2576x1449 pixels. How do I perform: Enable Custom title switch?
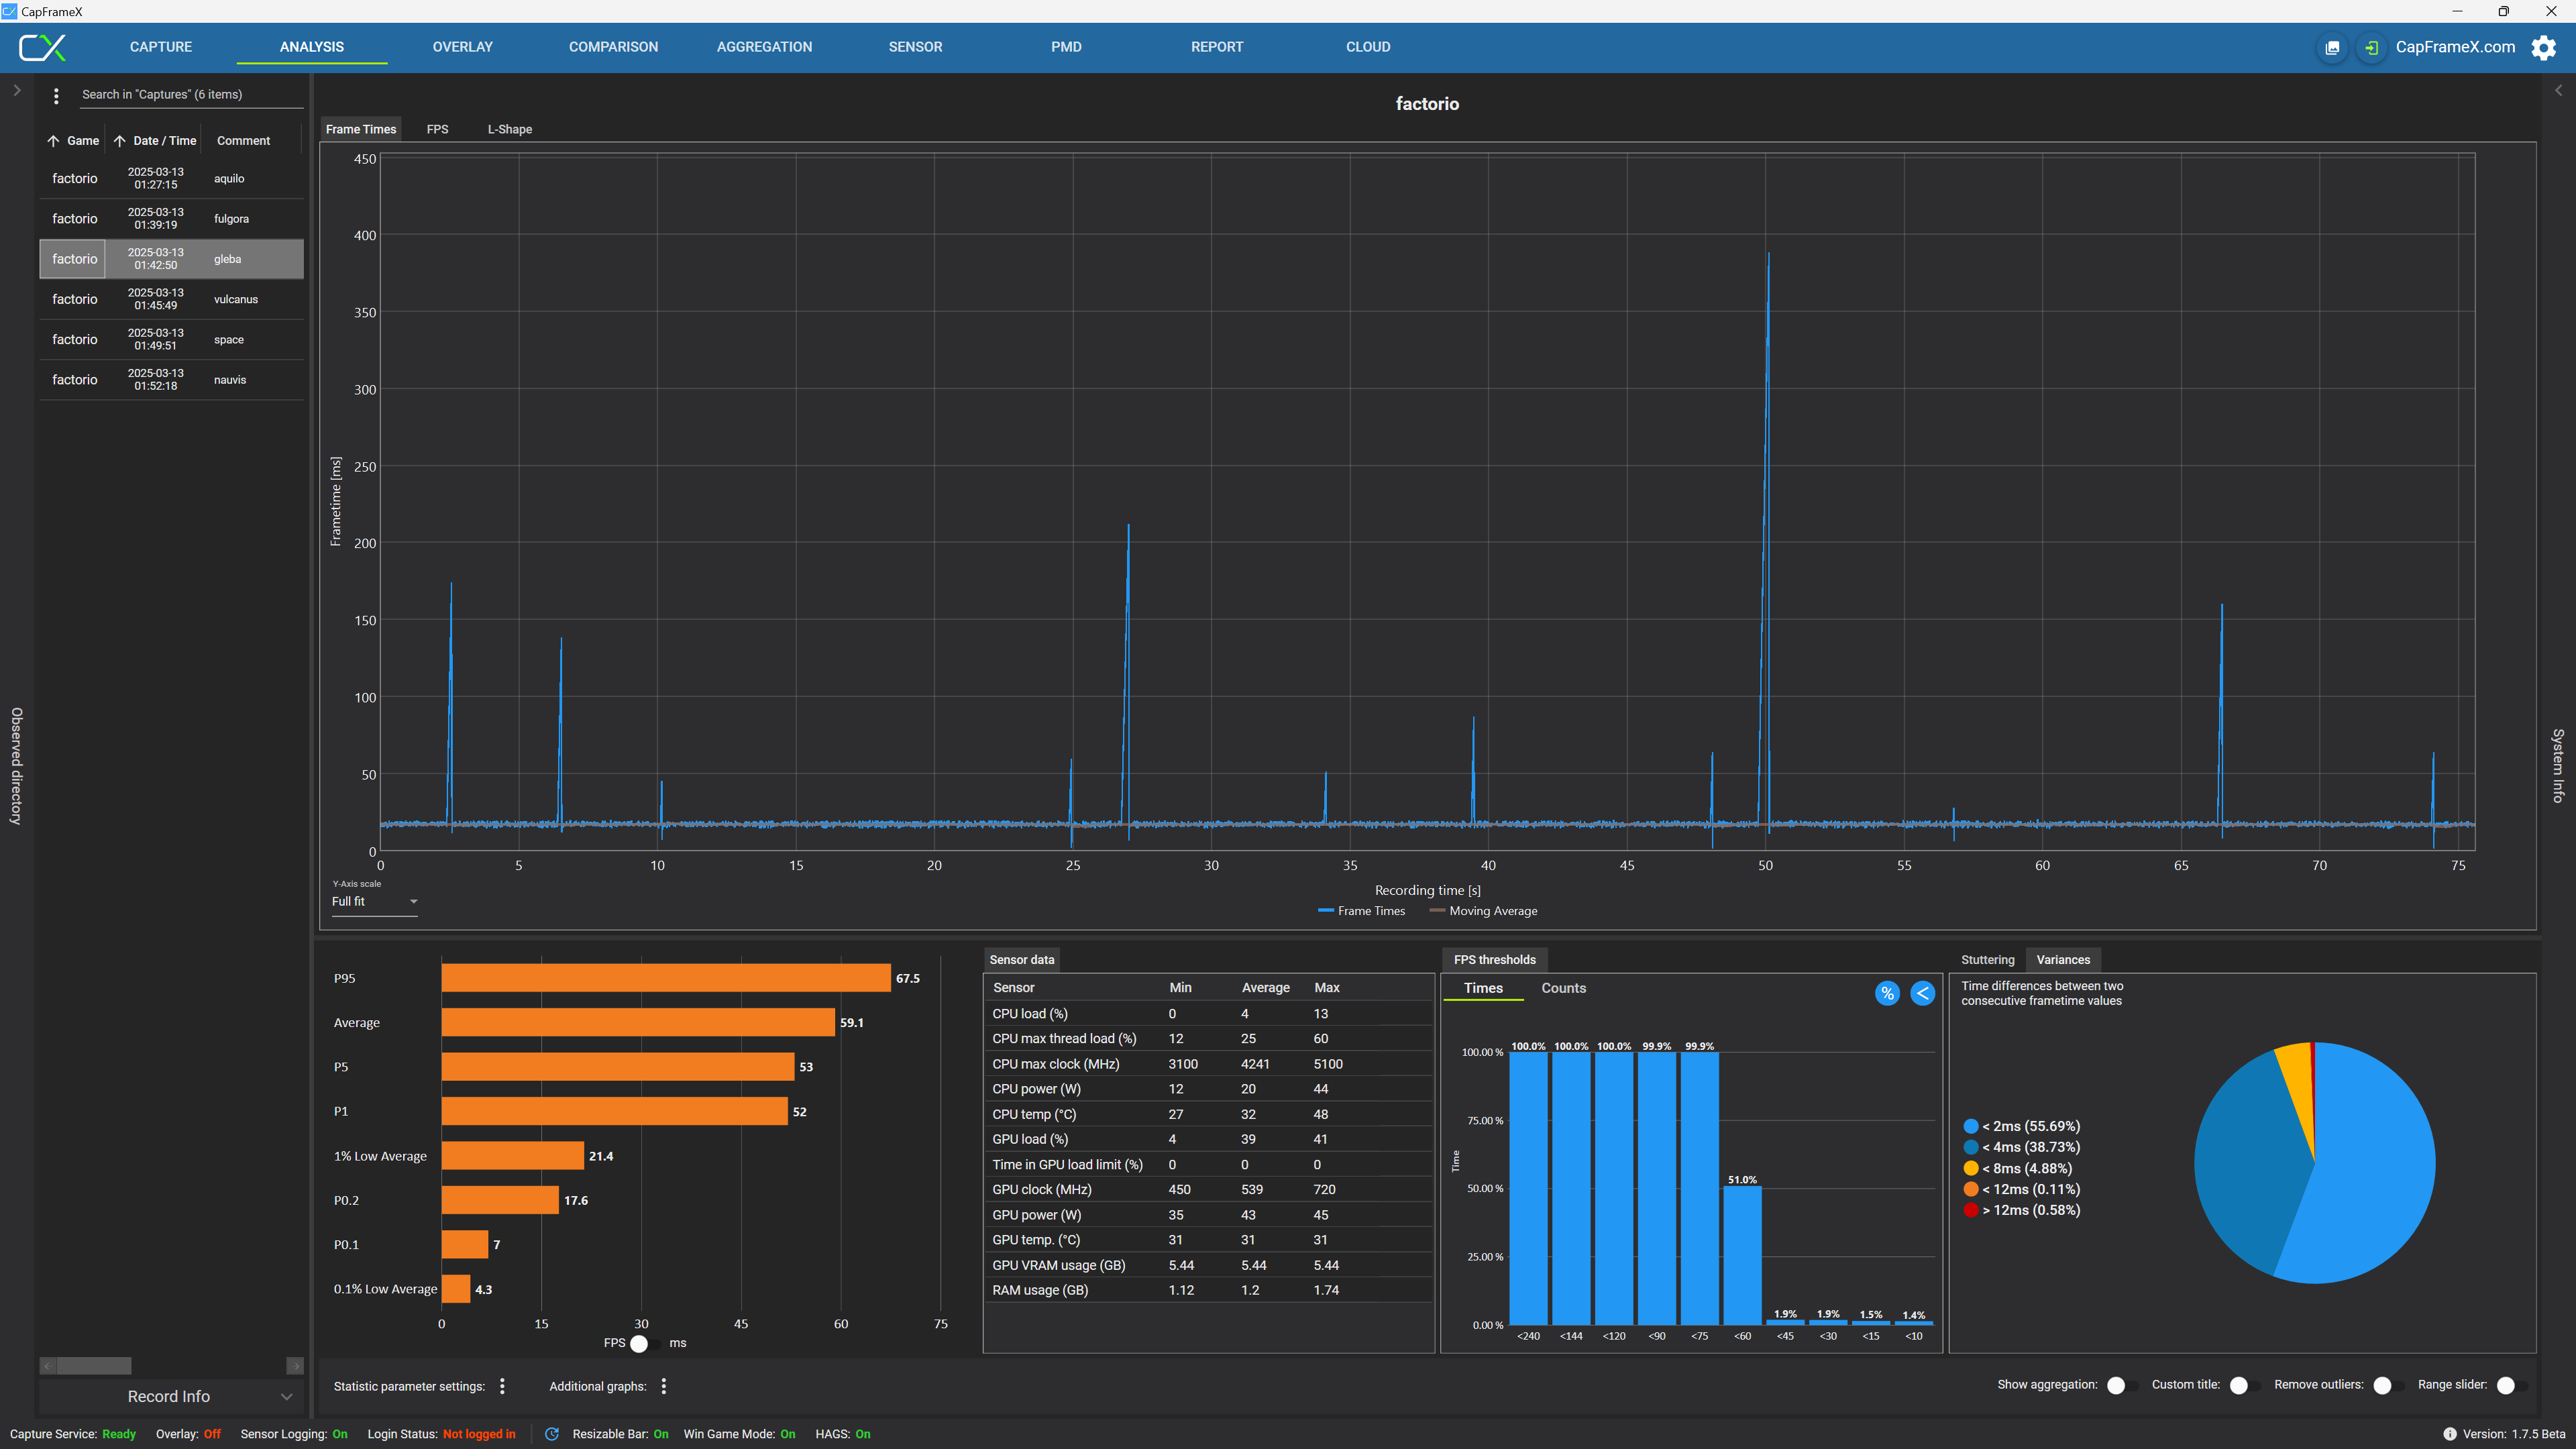pyautogui.click(x=2245, y=1385)
